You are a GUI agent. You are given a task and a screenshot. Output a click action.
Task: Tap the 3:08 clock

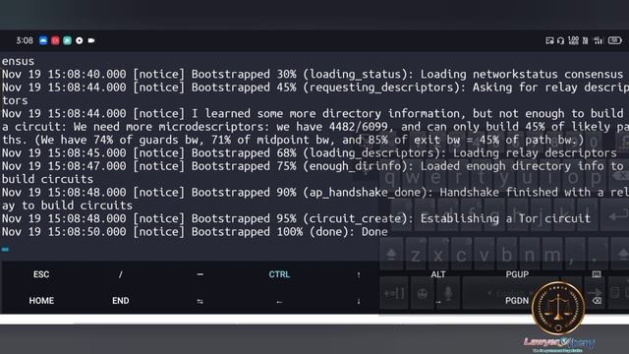click(25, 40)
